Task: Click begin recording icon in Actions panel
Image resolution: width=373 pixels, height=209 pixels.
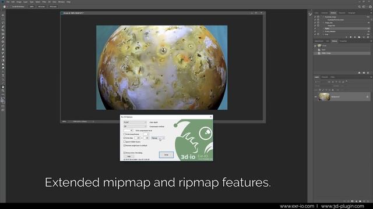Action: coord(351,37)
